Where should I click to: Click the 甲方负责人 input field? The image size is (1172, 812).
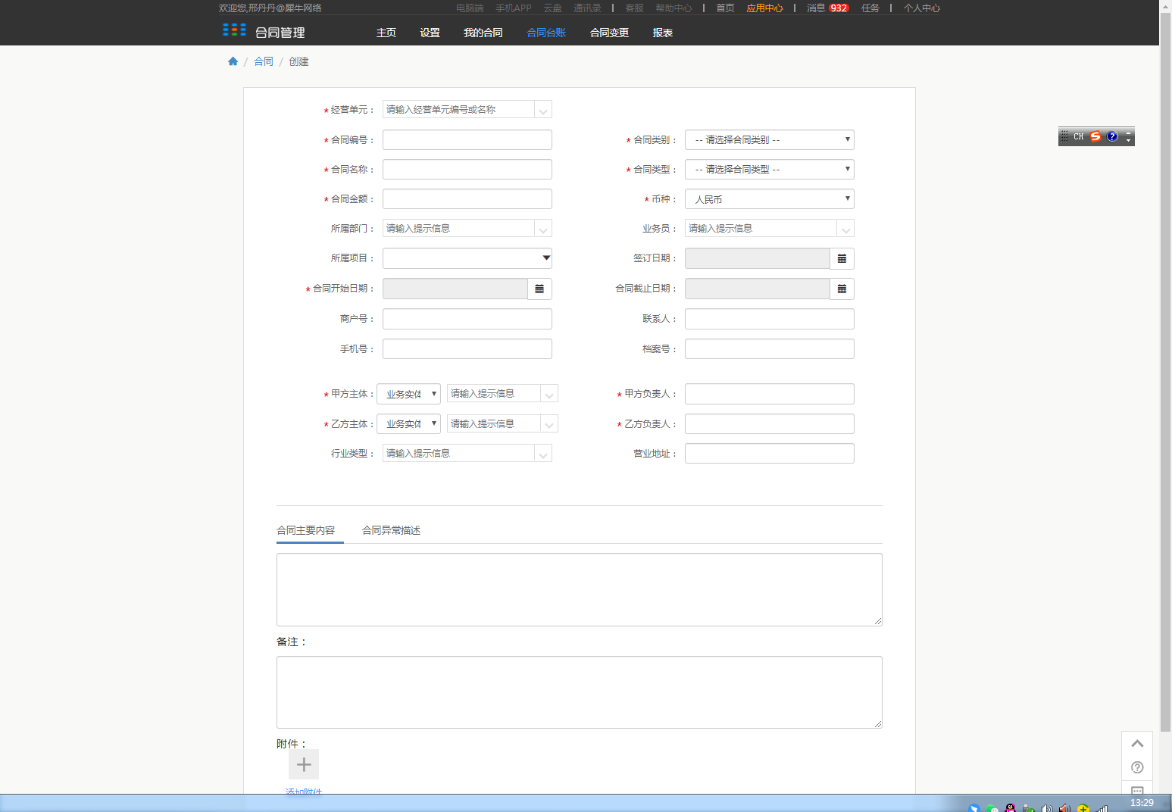pyautogui.click(x=770, y=394)
